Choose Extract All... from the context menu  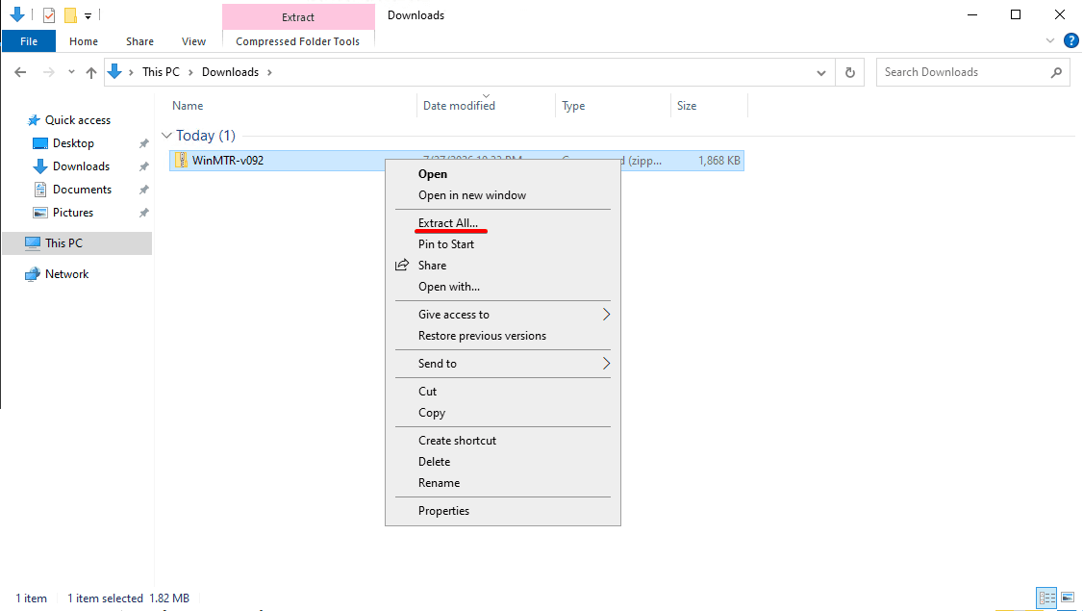(x=503, y=223)
